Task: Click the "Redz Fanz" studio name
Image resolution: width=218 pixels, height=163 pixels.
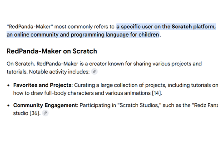Action: coord(205,105)
